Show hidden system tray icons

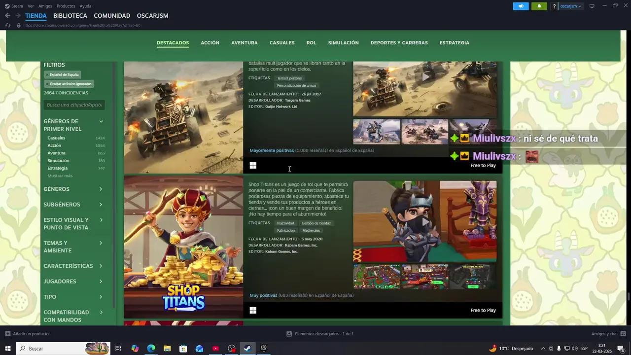pyautogui.click(x=543, y=349)
